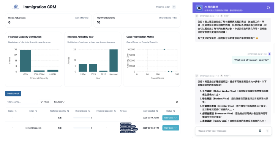This screenshot has width=278, height=145.
Task: Open the user avatar labeled T
Action: 174,7
